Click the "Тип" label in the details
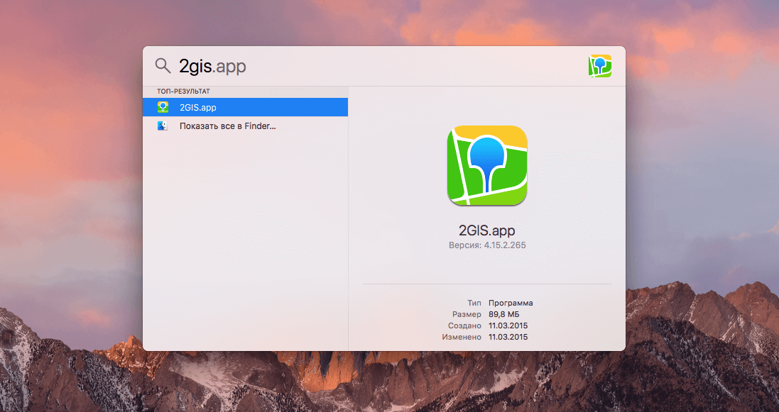The image size is (779, 412). 474,303
